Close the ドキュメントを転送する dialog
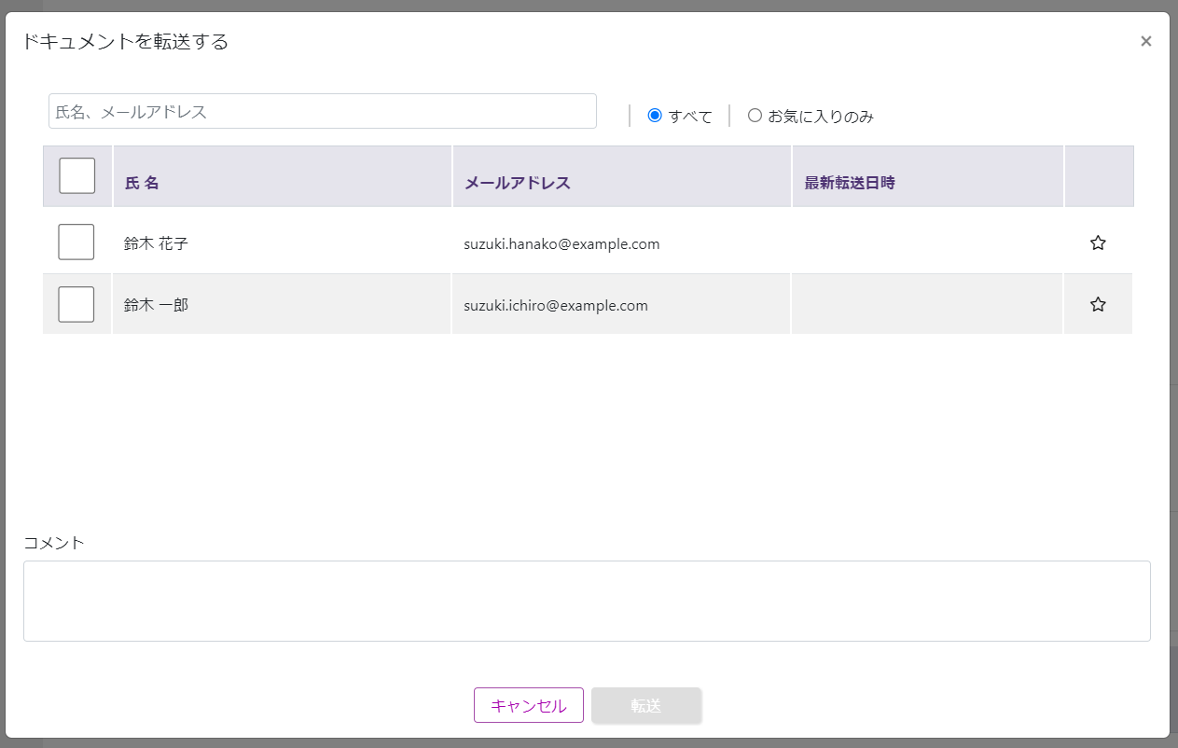 pos(1145,41)
